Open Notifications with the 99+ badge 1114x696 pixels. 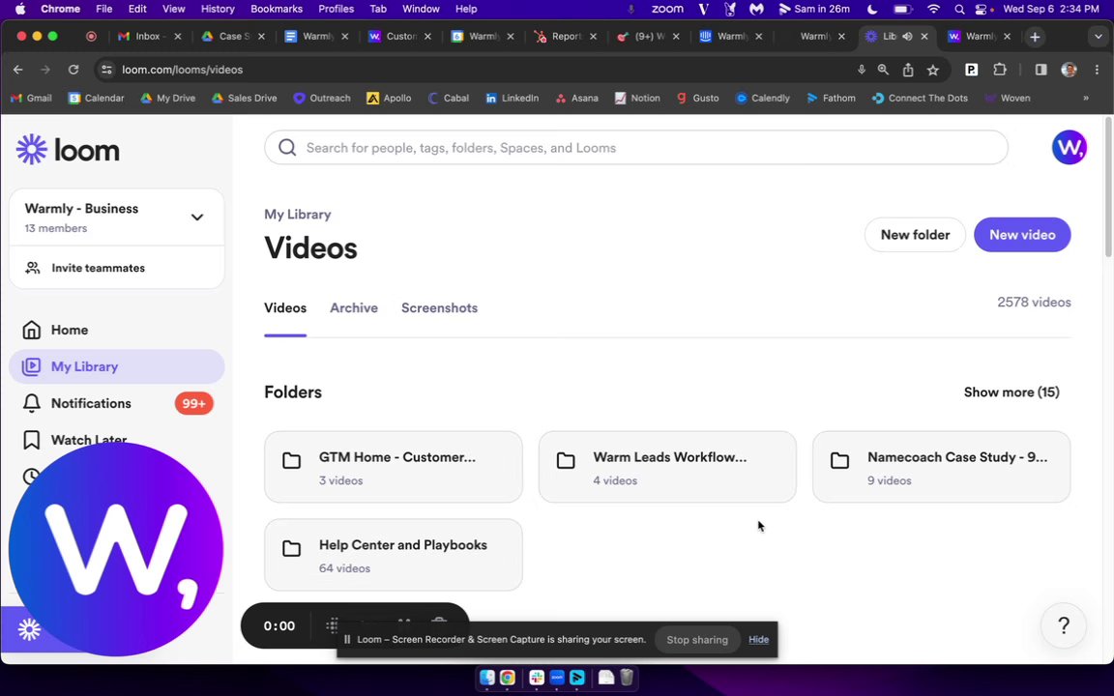[x=117, y=403]
